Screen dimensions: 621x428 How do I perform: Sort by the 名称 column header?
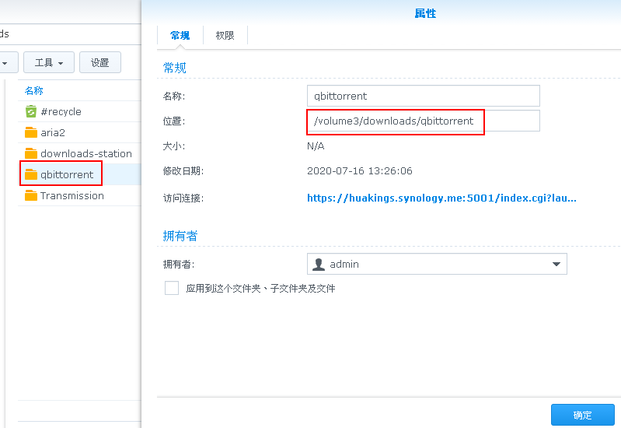pos(34,91)
